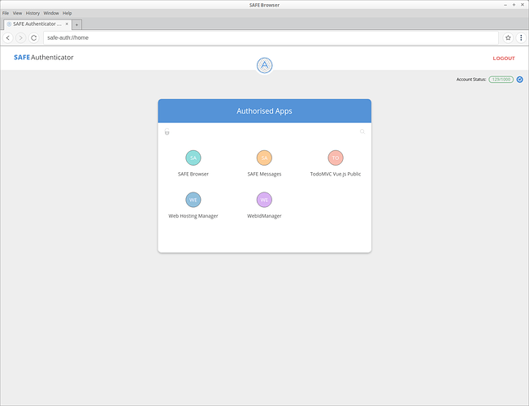Click the blue account status refresh icon
The image size is (529, 406).
pos(520,80)
